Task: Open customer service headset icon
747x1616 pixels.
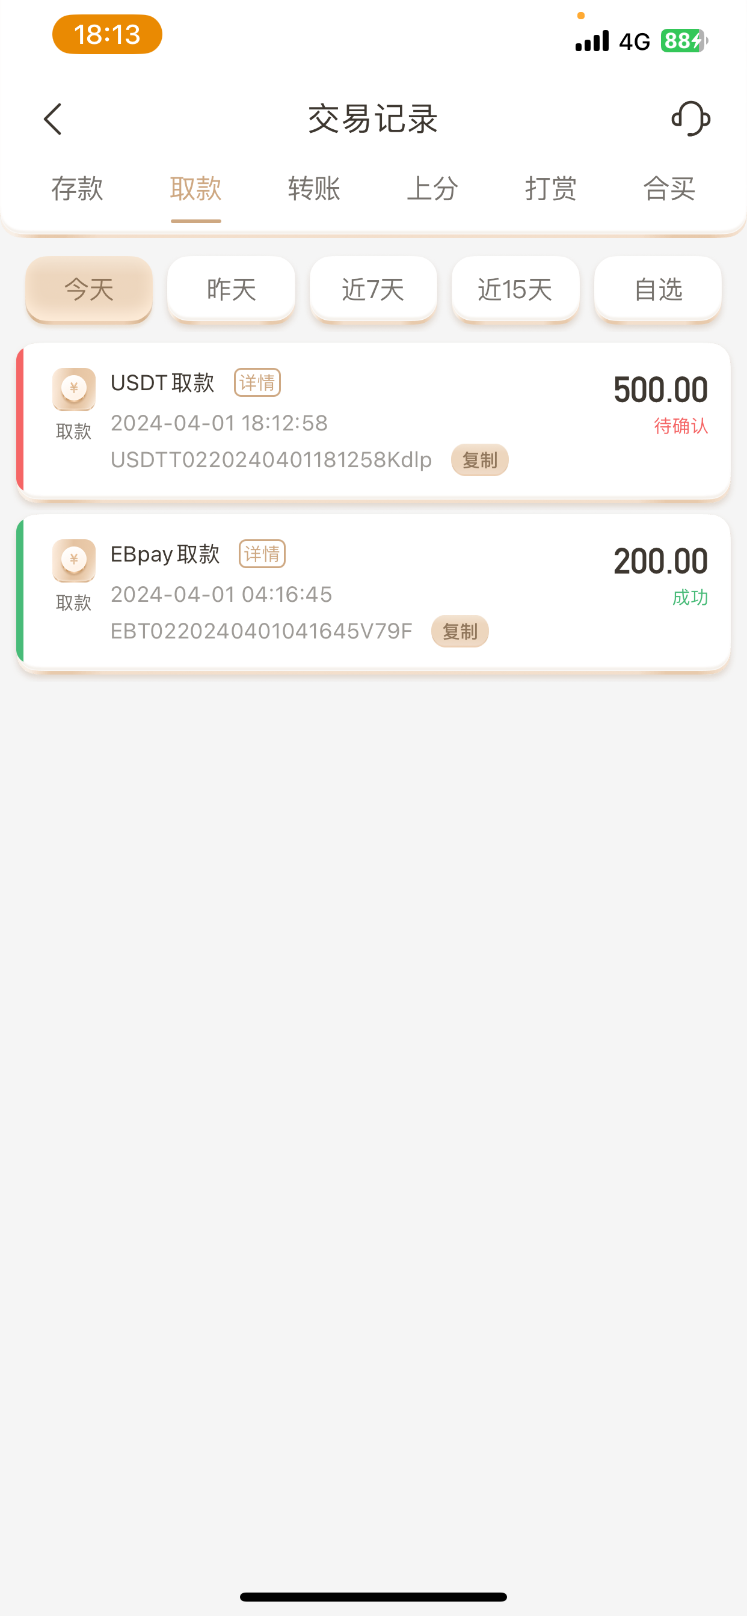Action: pos(690,118)
